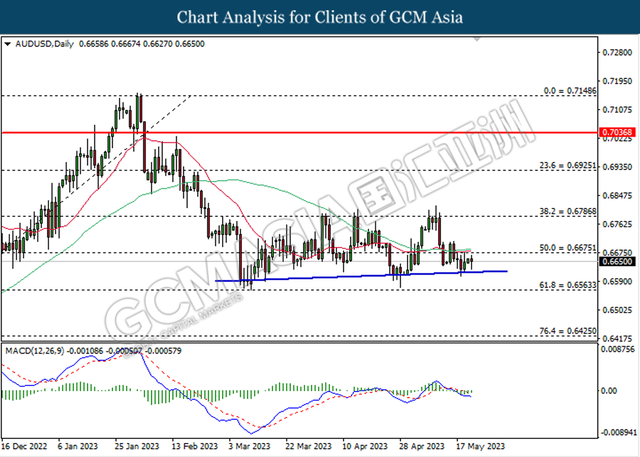Click the 17 May 2023 date label
The height and width of the screenshot is (457, 640).
click(x=480, y=446)
